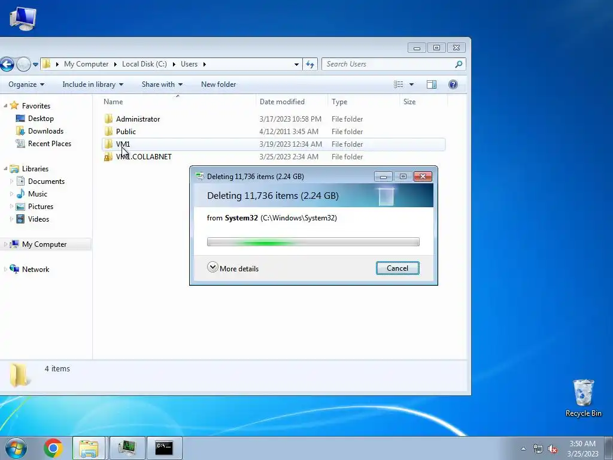
Task: Open Task Manager-like monitor taskbar icon
Action: (127, 448)
